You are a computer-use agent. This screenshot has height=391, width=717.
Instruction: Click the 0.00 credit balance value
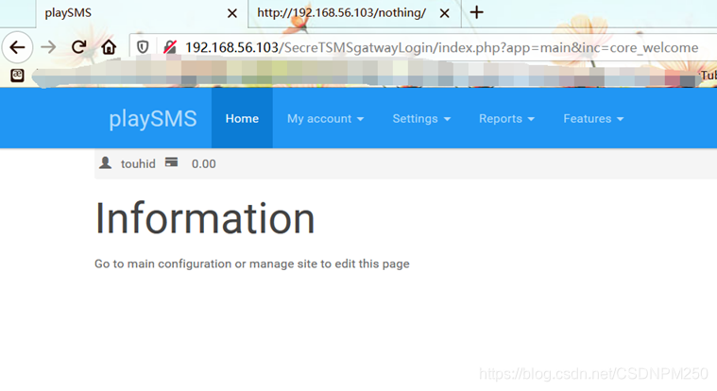point(203,163)
